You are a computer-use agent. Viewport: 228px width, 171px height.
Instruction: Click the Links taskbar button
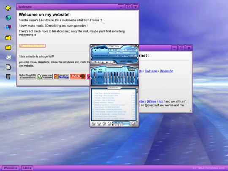[x=27, y=168]
